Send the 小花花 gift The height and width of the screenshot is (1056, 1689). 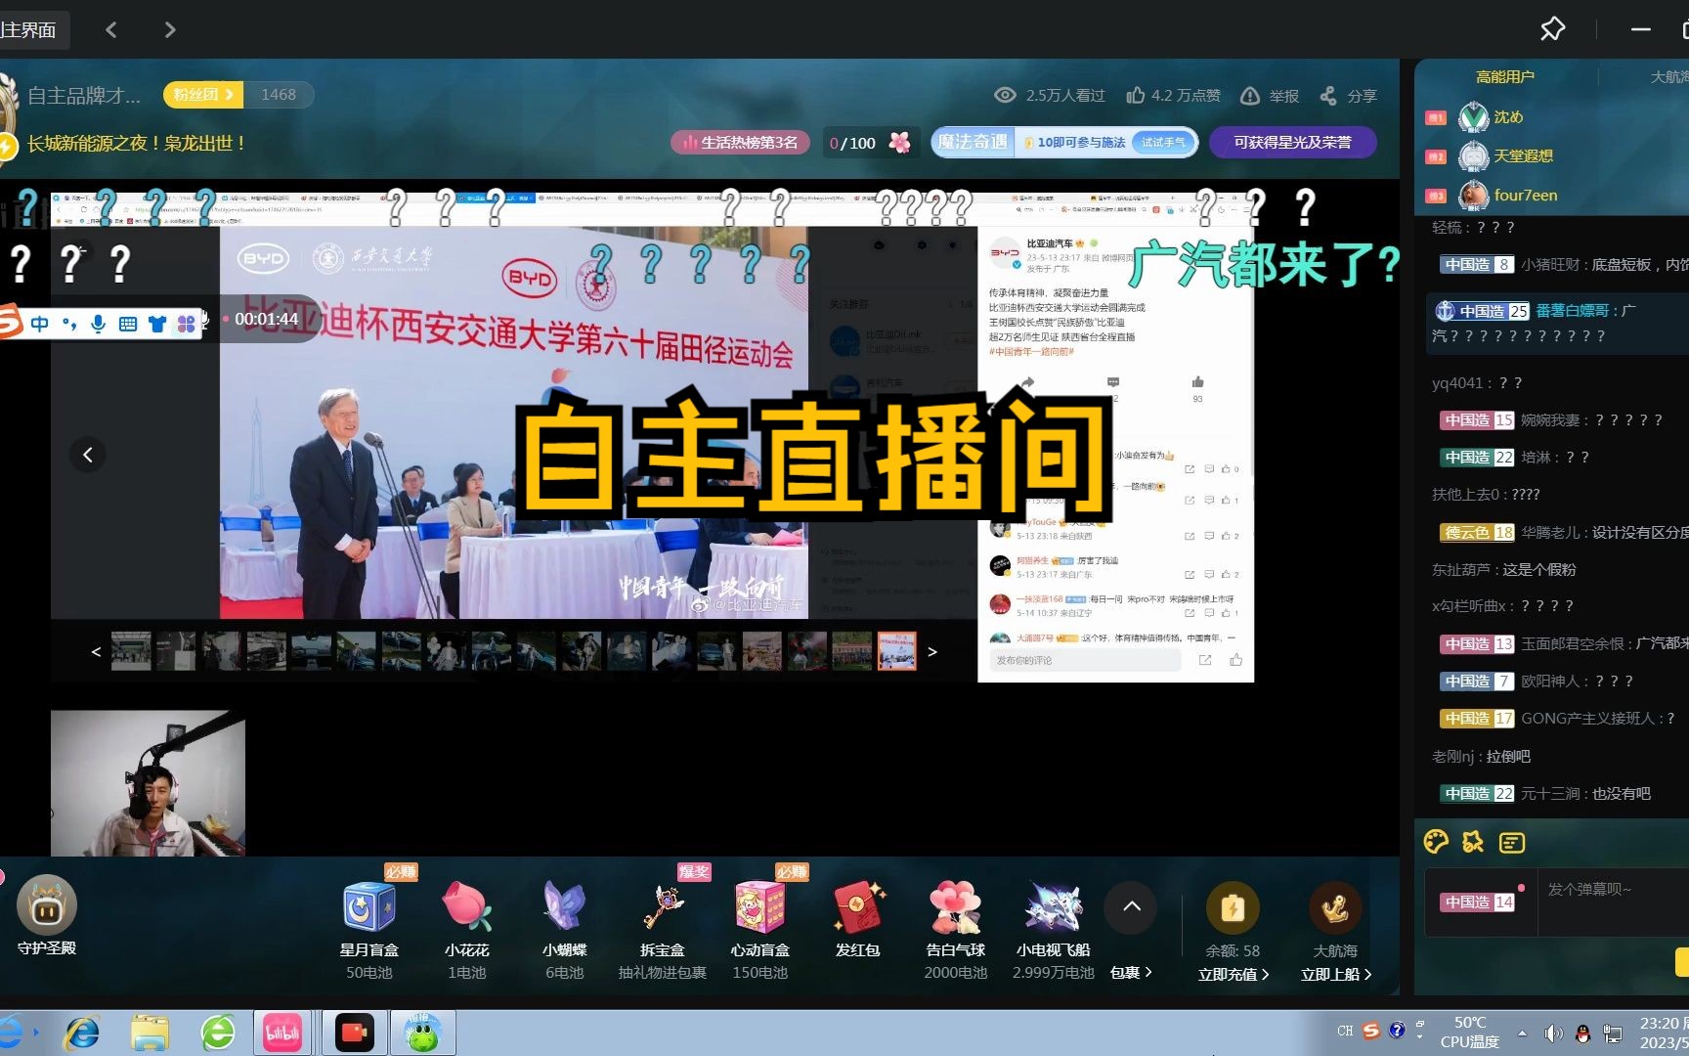(x=466, y=929)
